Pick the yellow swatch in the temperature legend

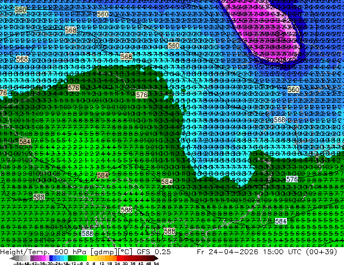[88, 258]
